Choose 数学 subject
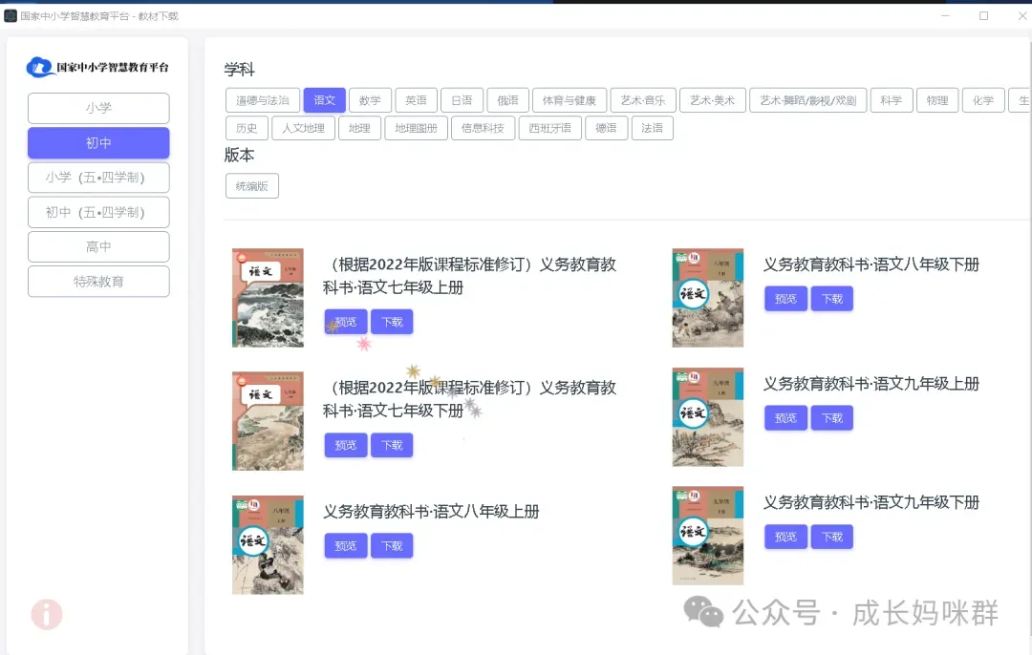1032x655 pixels. [x=370, y=100]
